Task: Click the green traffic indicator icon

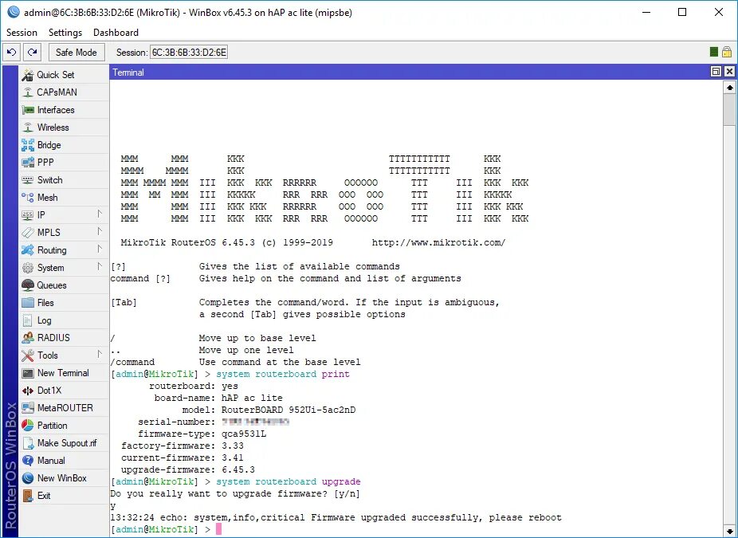Action: (x=714, y=52)
